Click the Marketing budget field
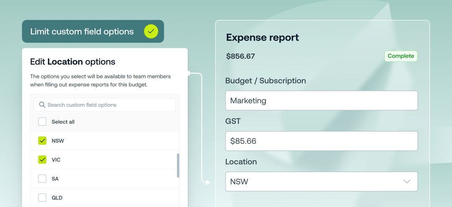The image size is (452, 207). (321, 100)
